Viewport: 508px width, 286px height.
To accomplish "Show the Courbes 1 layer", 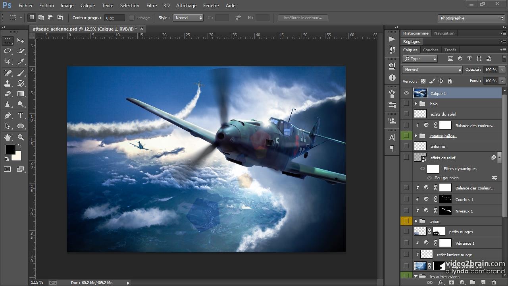I will pos(406,199).
